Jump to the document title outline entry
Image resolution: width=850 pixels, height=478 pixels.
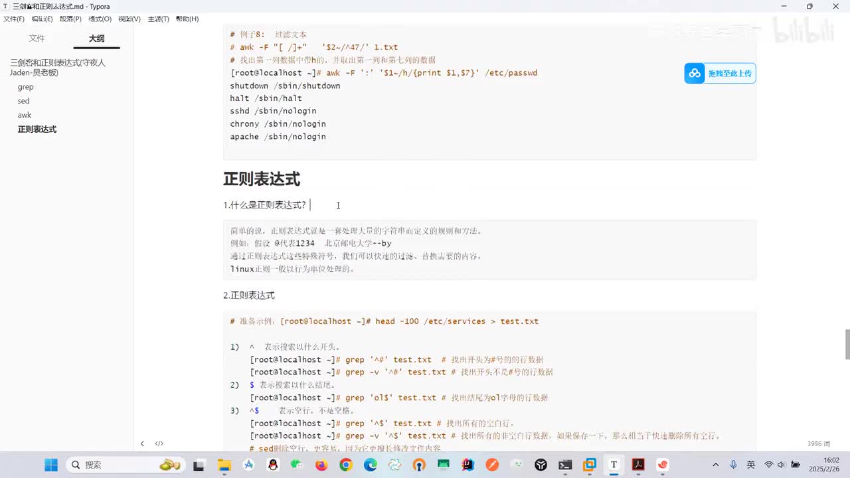pos(58,67)
